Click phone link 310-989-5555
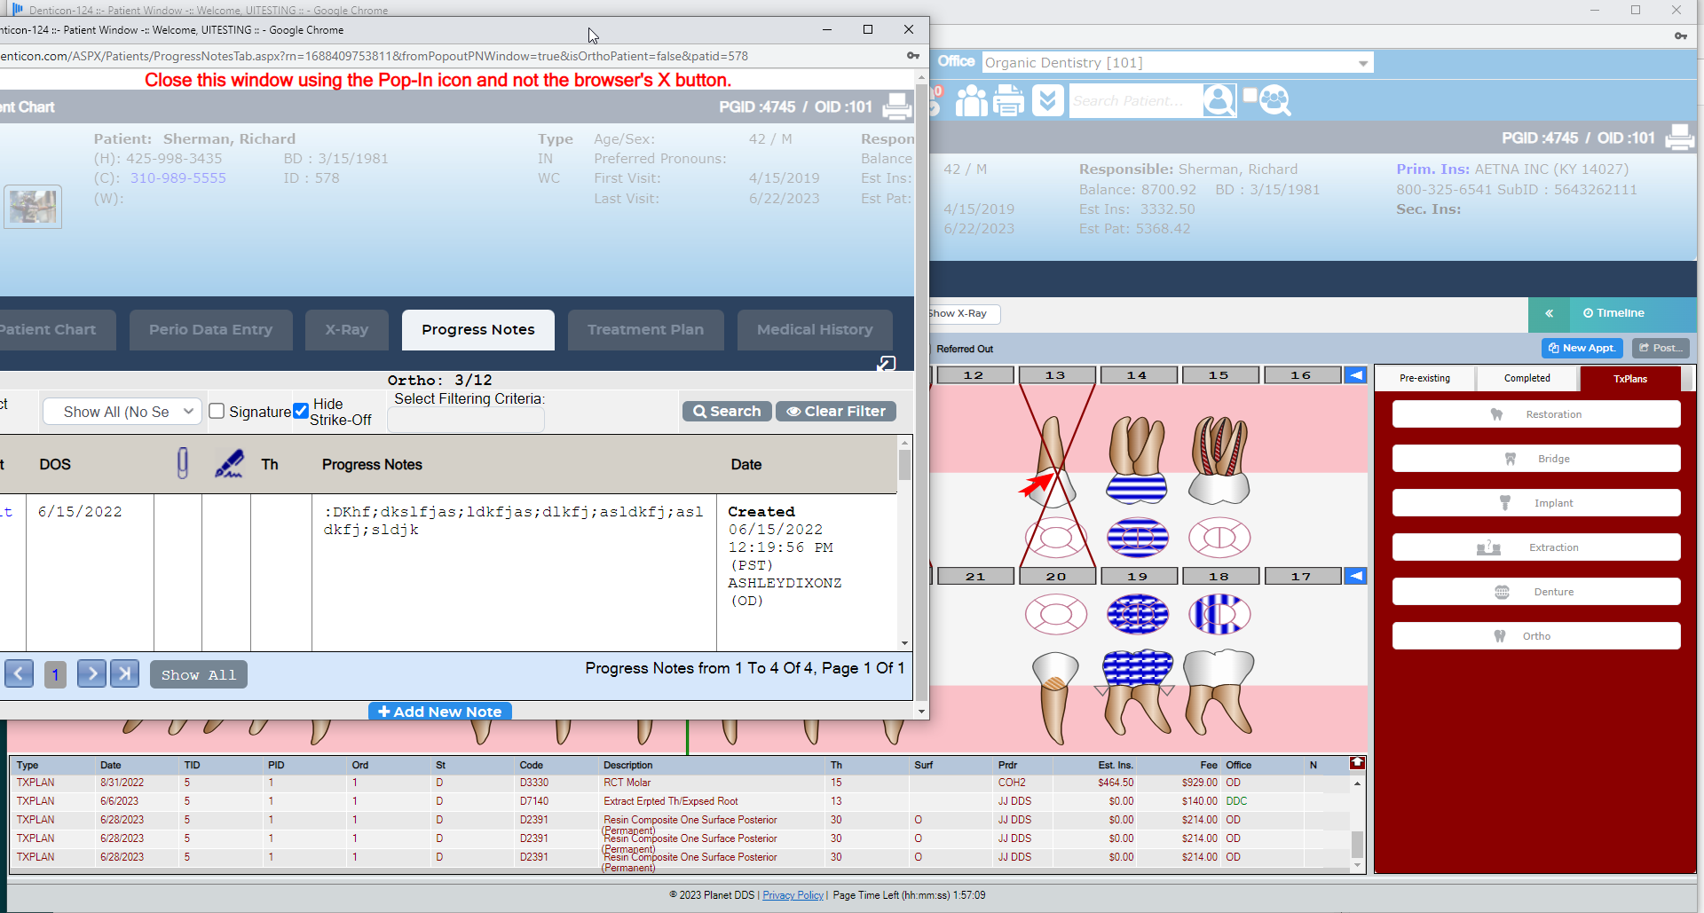Image resolution: width=1704 pixels, height=913 pixels. click(178, 178)
